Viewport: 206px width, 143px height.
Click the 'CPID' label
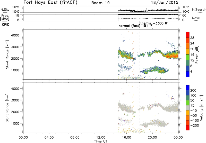pos(6,25)
